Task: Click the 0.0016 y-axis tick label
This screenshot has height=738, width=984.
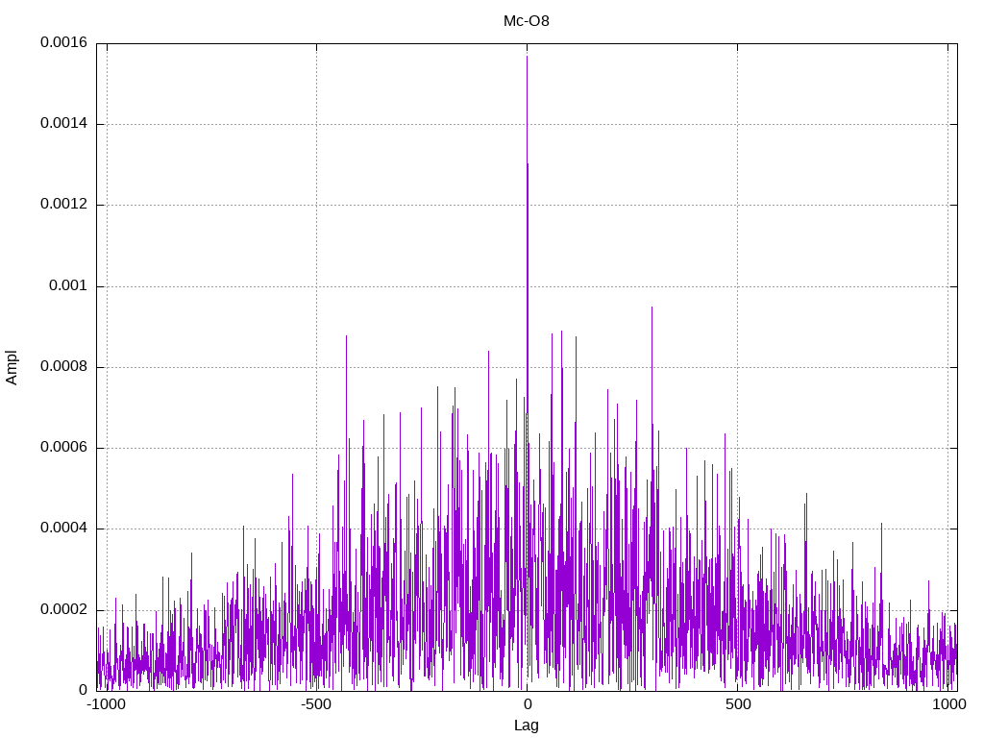Action: pyautogui.click(x=64, y=42)
